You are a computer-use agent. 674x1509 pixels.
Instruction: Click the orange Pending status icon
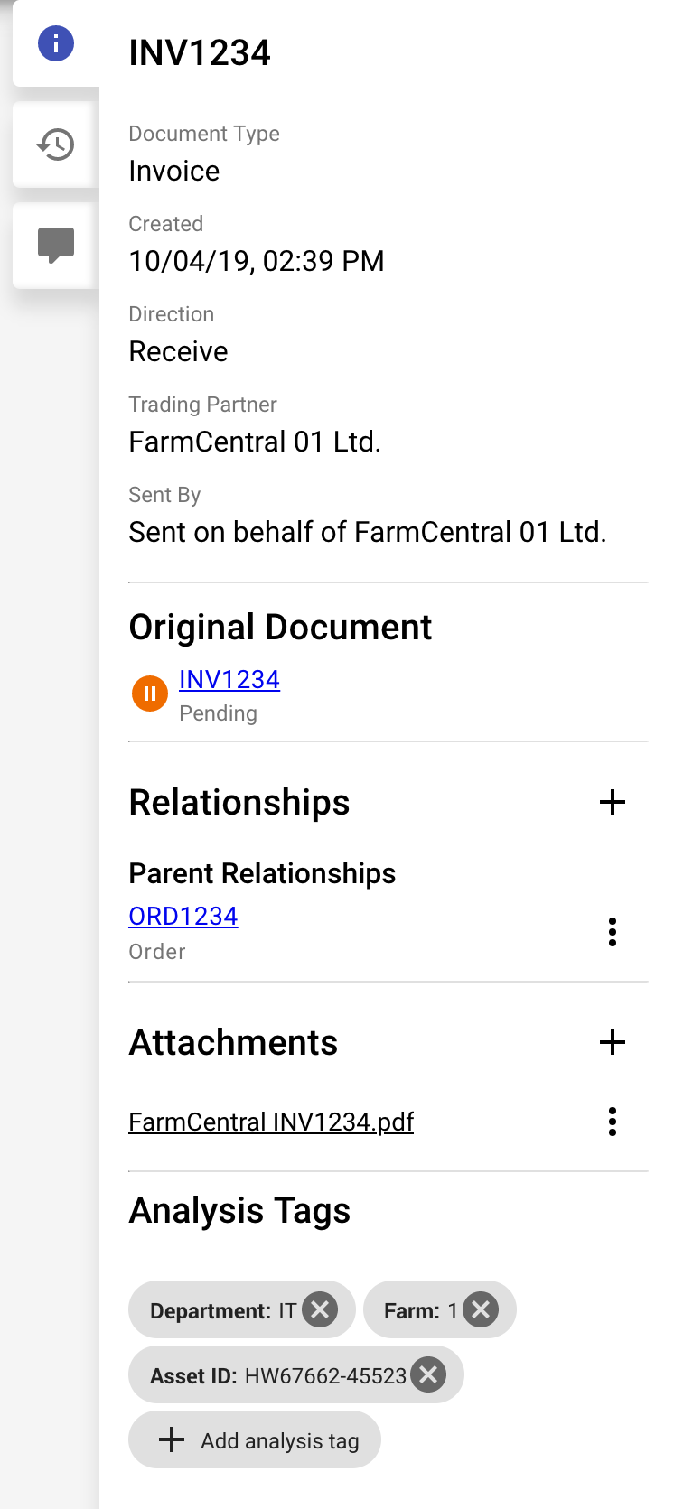(150, 694)
